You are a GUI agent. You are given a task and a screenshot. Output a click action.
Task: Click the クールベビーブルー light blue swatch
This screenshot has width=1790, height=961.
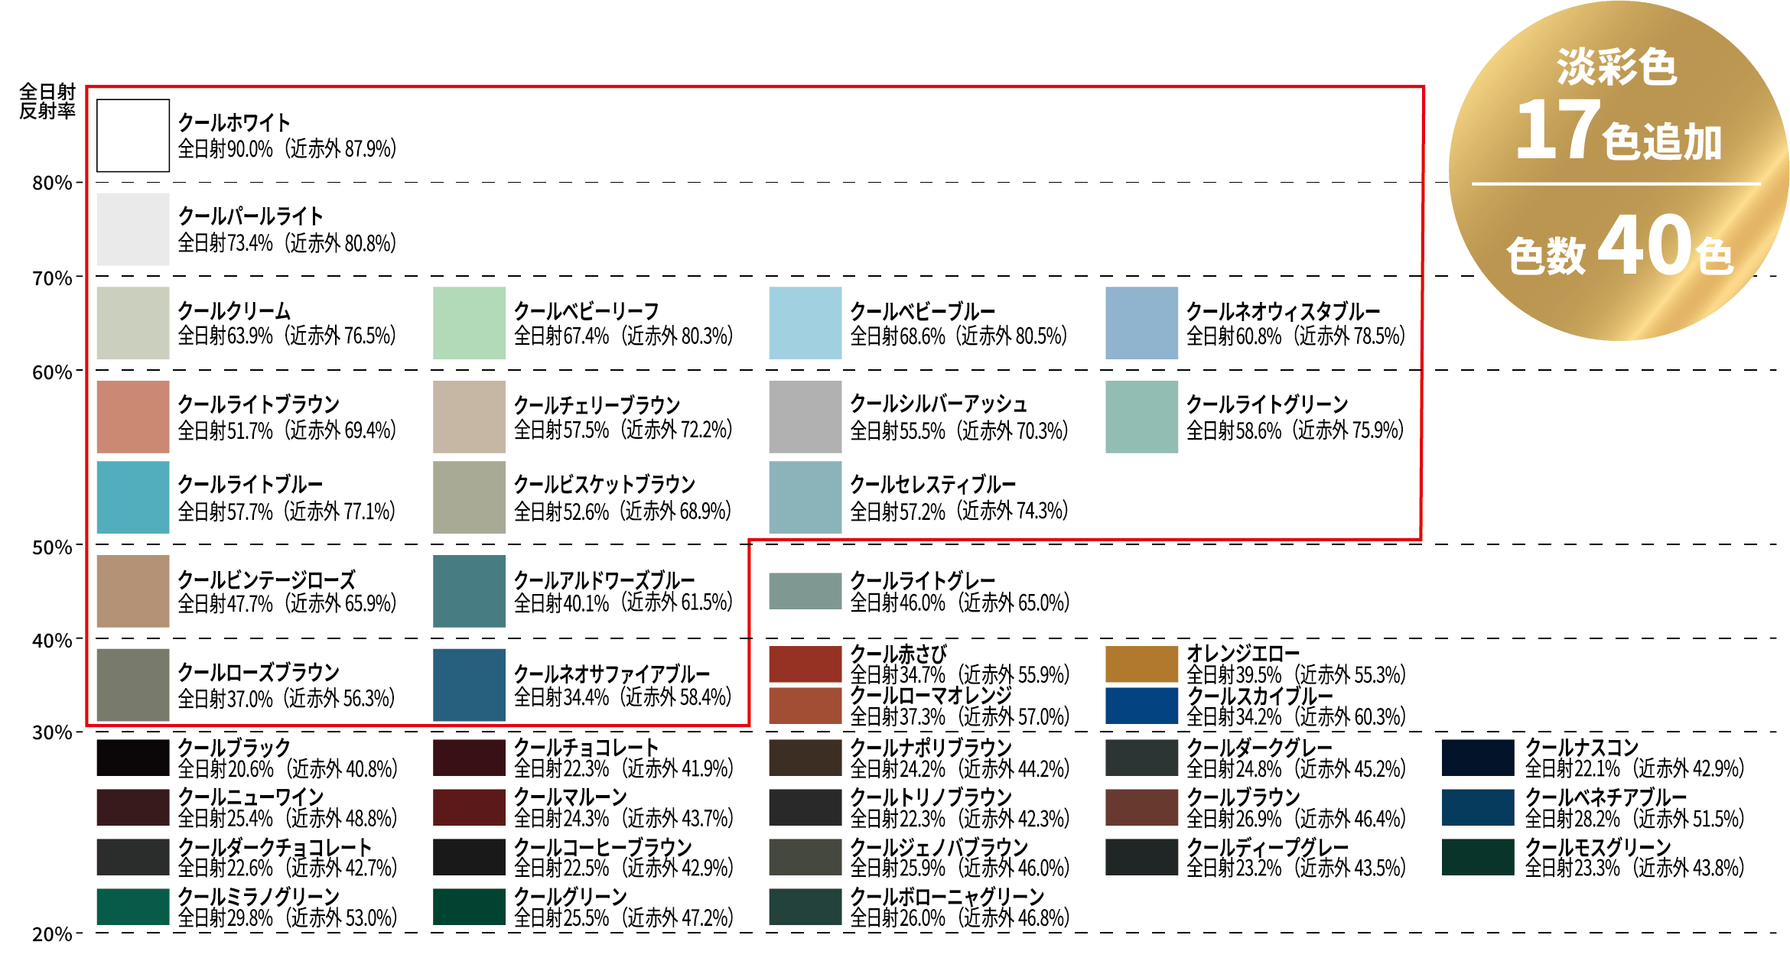click(805, 323)
